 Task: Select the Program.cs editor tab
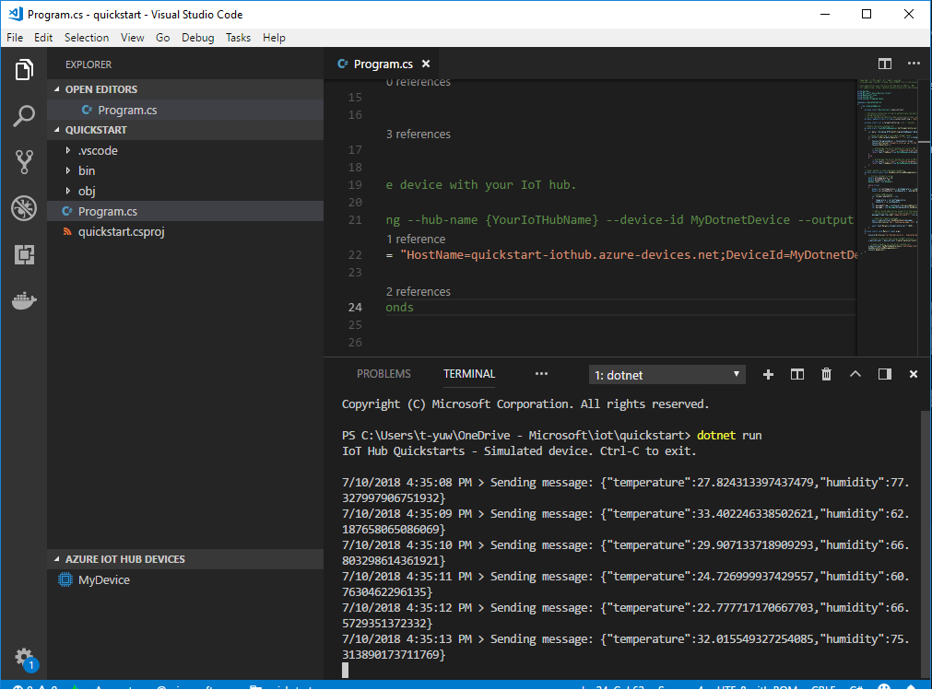pyautogui.click(x=383, y=64)
